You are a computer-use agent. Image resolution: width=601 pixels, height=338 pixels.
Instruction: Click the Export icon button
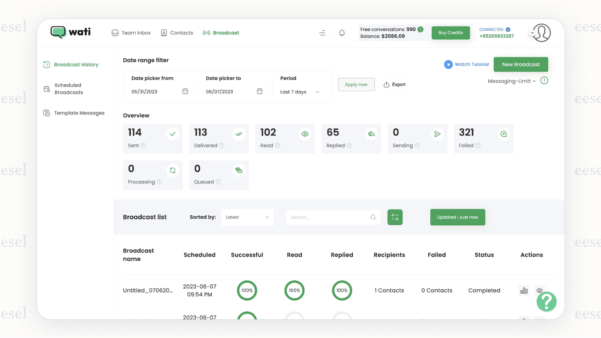(394, 84)
